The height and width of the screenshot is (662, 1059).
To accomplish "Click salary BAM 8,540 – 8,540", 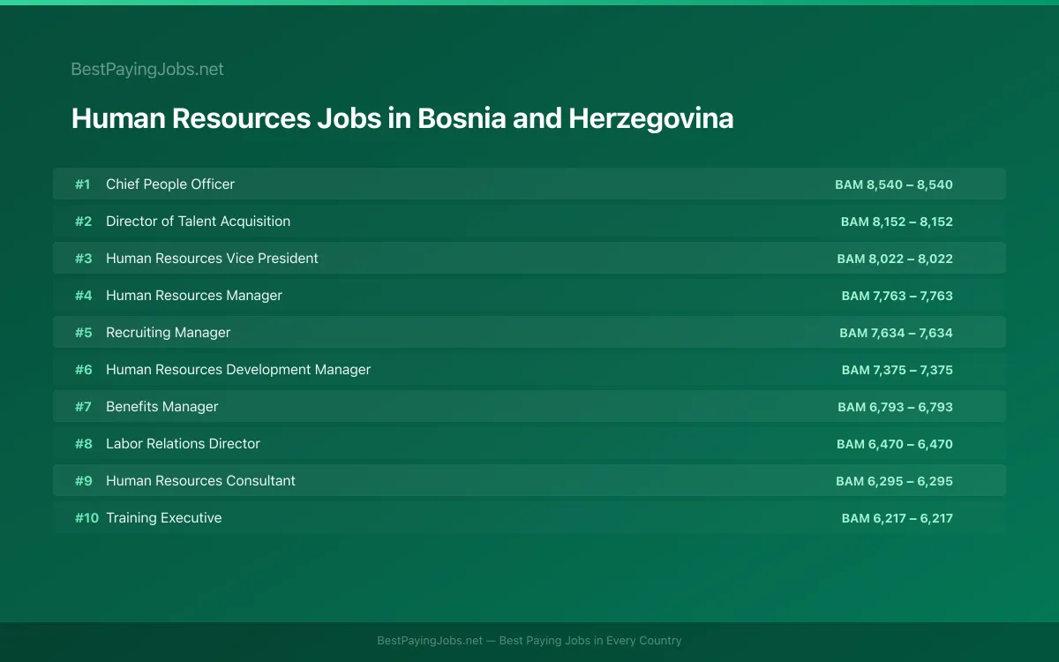I will 894,184.
